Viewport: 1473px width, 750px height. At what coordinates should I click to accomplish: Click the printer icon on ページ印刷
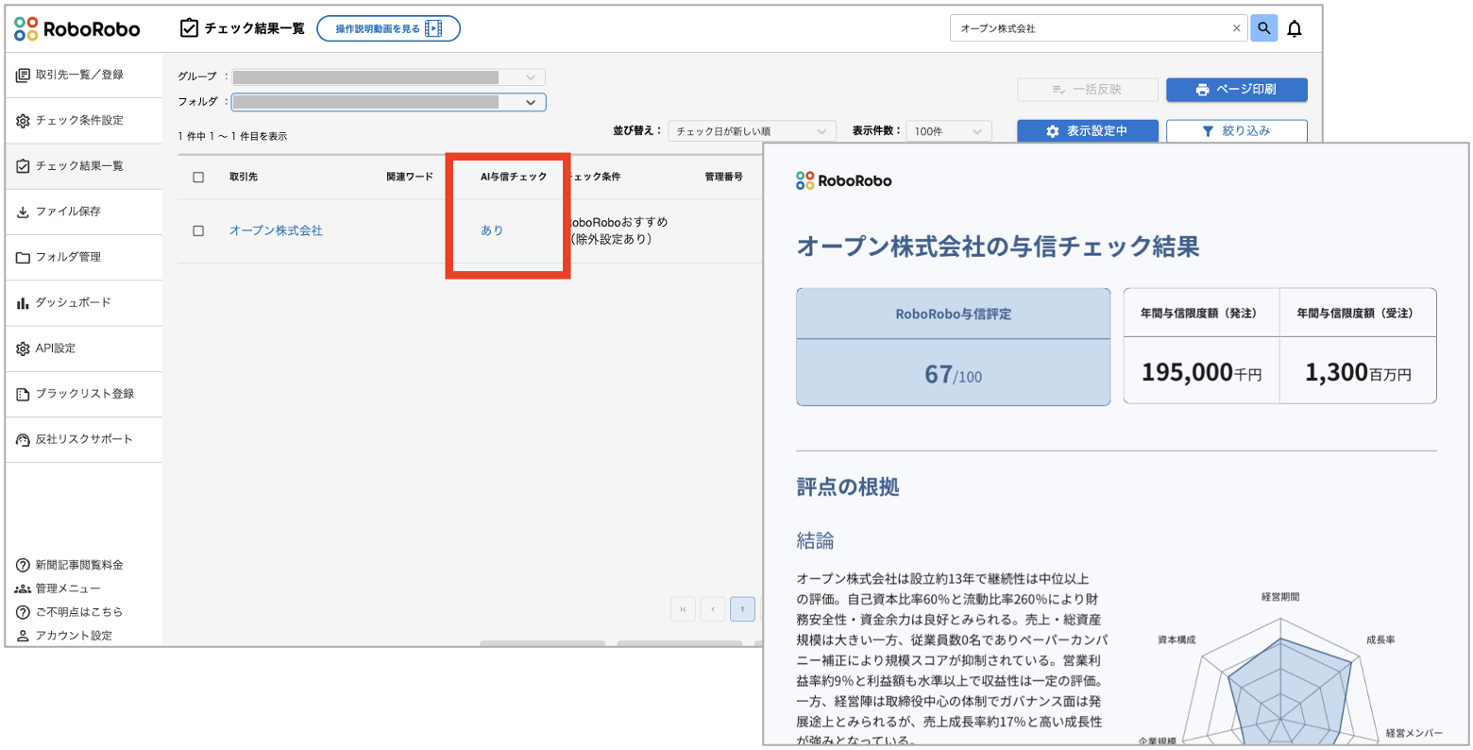[x=1202, y=90]
